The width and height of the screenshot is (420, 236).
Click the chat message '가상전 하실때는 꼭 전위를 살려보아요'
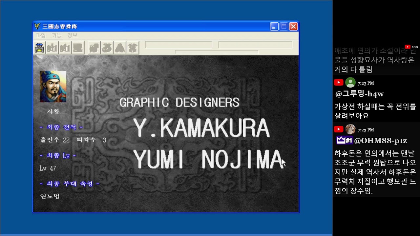(375, 111)
